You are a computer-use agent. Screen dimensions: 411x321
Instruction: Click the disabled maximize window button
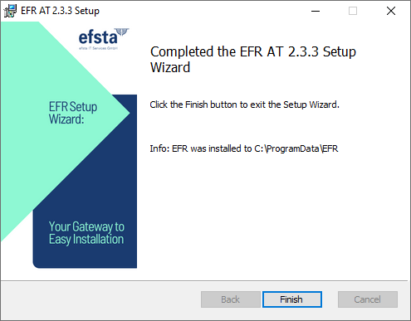pos(353,11)
